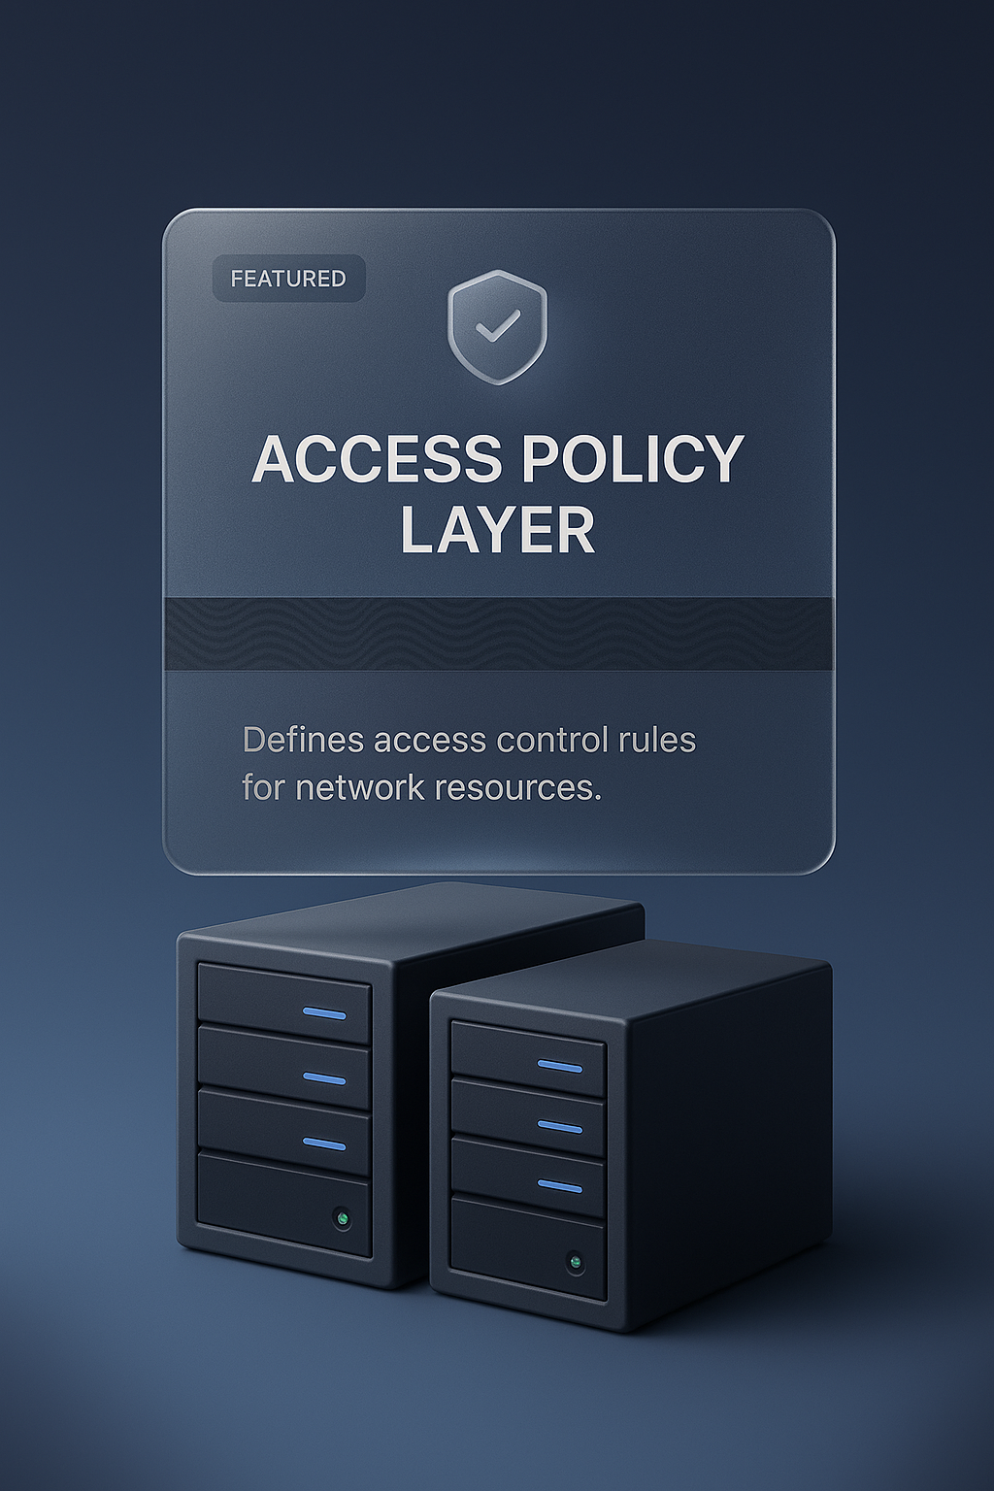Select the right server's bottom front panel
Screen dimensions: 994x1491
click(528, 1248)
